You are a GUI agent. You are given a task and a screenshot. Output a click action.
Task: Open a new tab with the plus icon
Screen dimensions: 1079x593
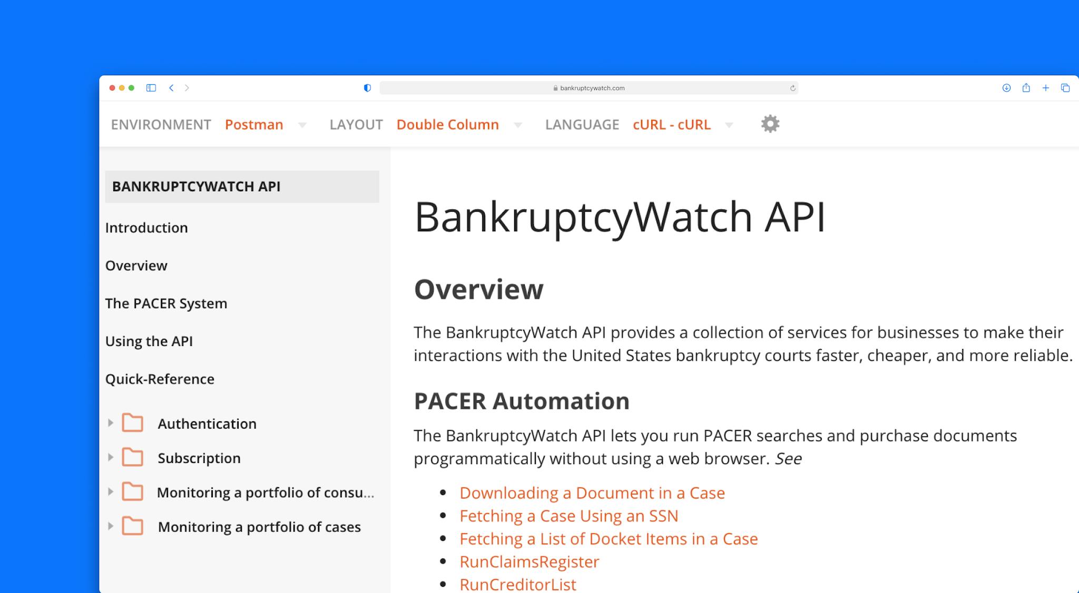pyautogui.click(x=1045, y=88)
